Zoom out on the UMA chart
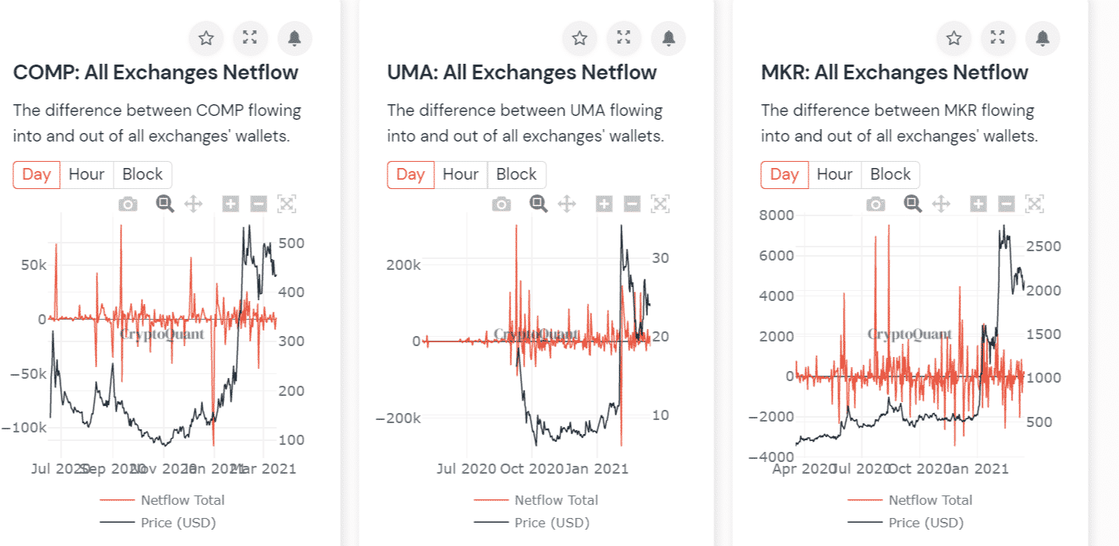 632,204
